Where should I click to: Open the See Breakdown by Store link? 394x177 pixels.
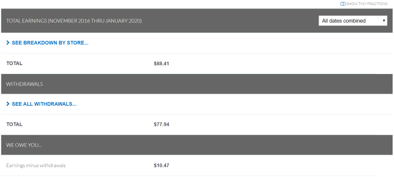[50, 43]
